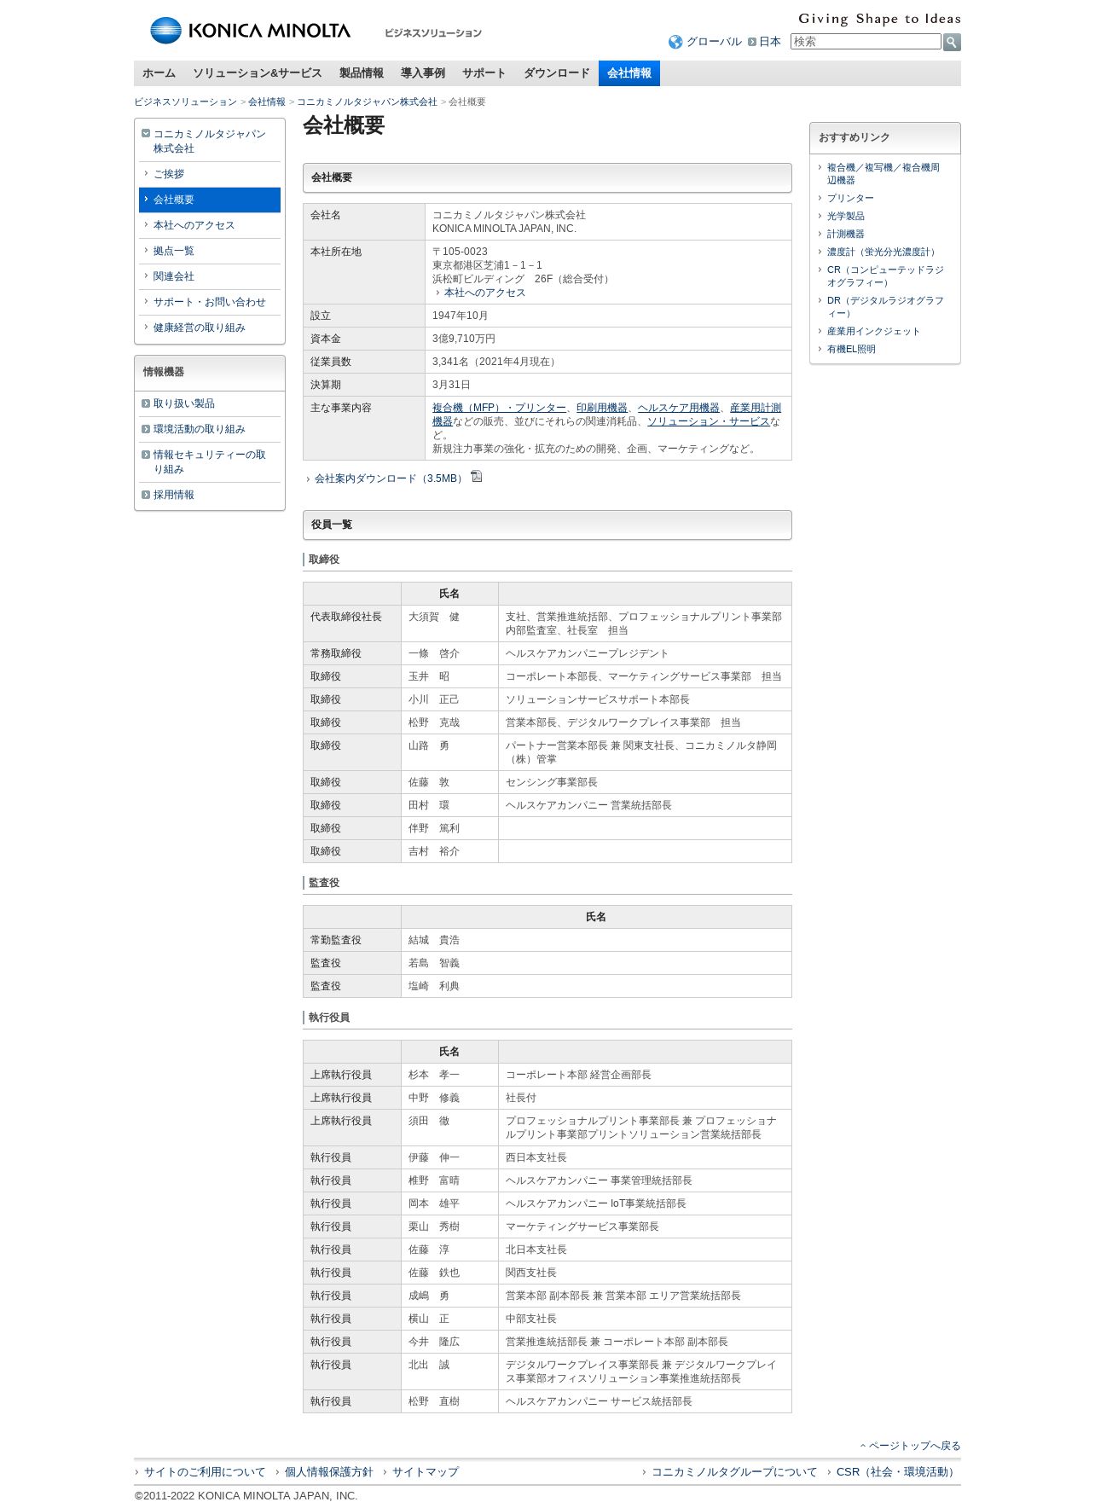
Task: Open 採用情報 link
Action: pyautogui.click(x=174, y=495)
